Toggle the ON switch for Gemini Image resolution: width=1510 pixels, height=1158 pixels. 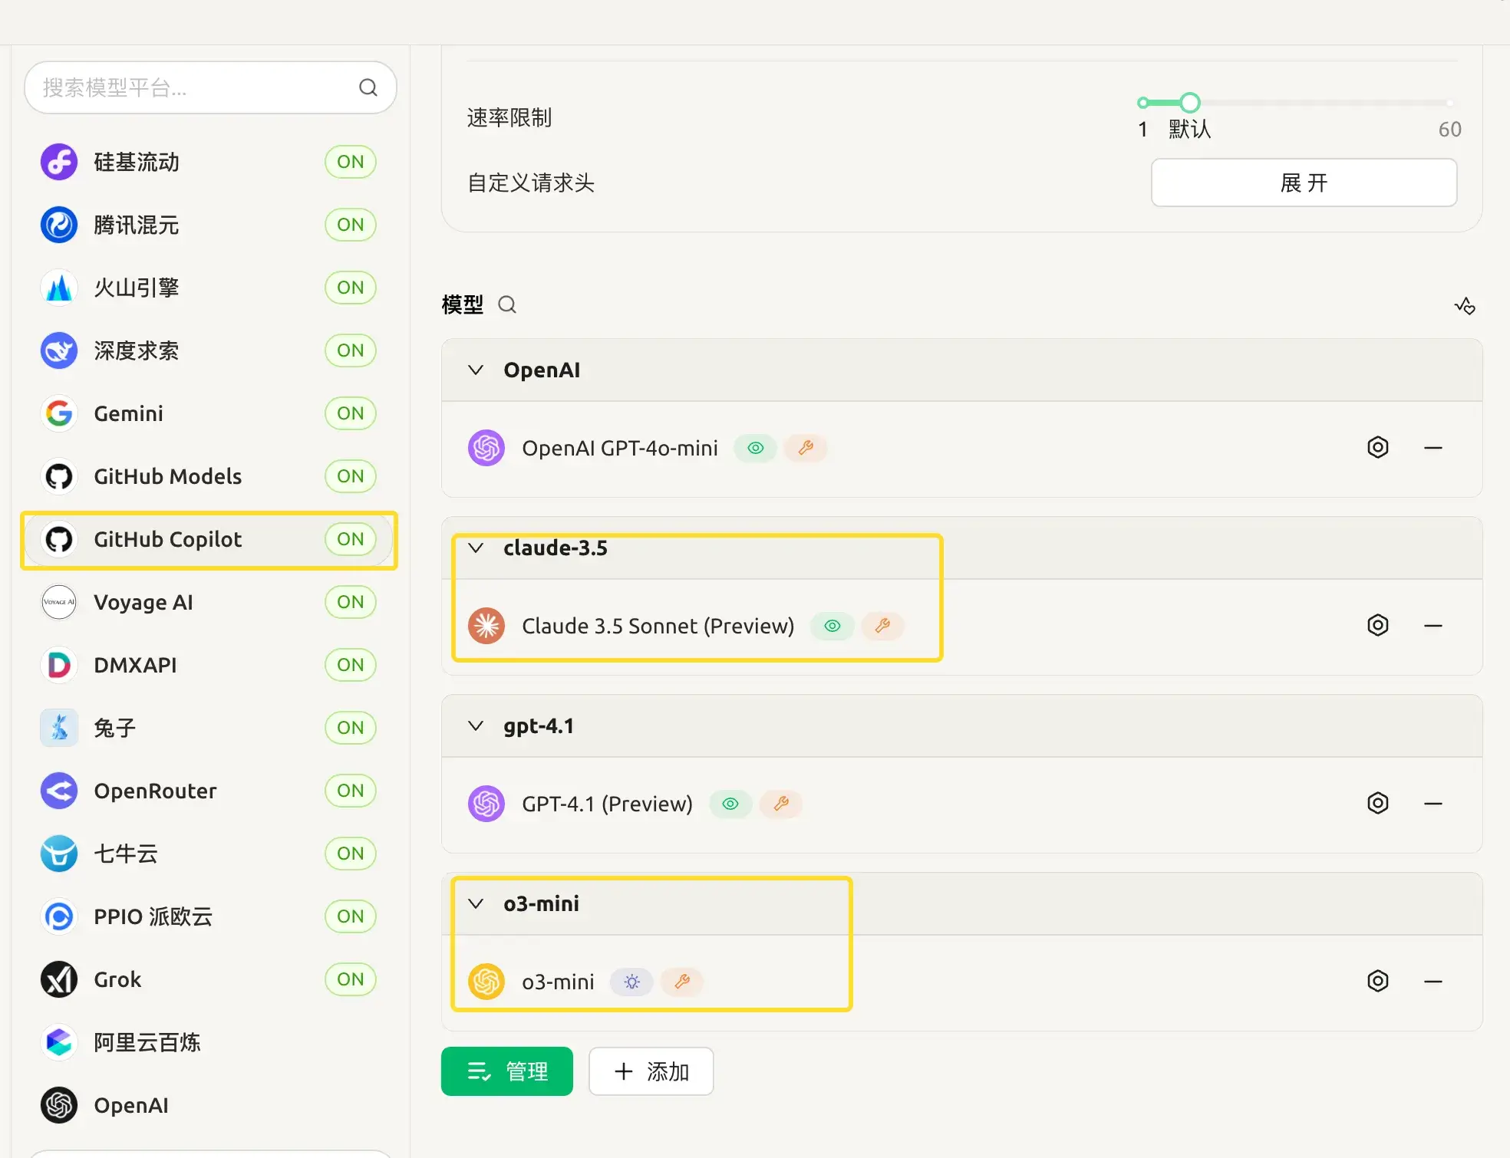point(350,413)
